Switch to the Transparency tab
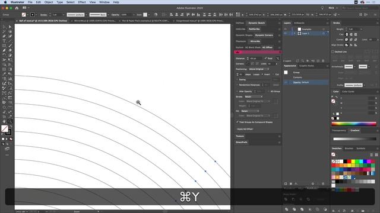This screenshot has height=213, width=380. [339, 130]
